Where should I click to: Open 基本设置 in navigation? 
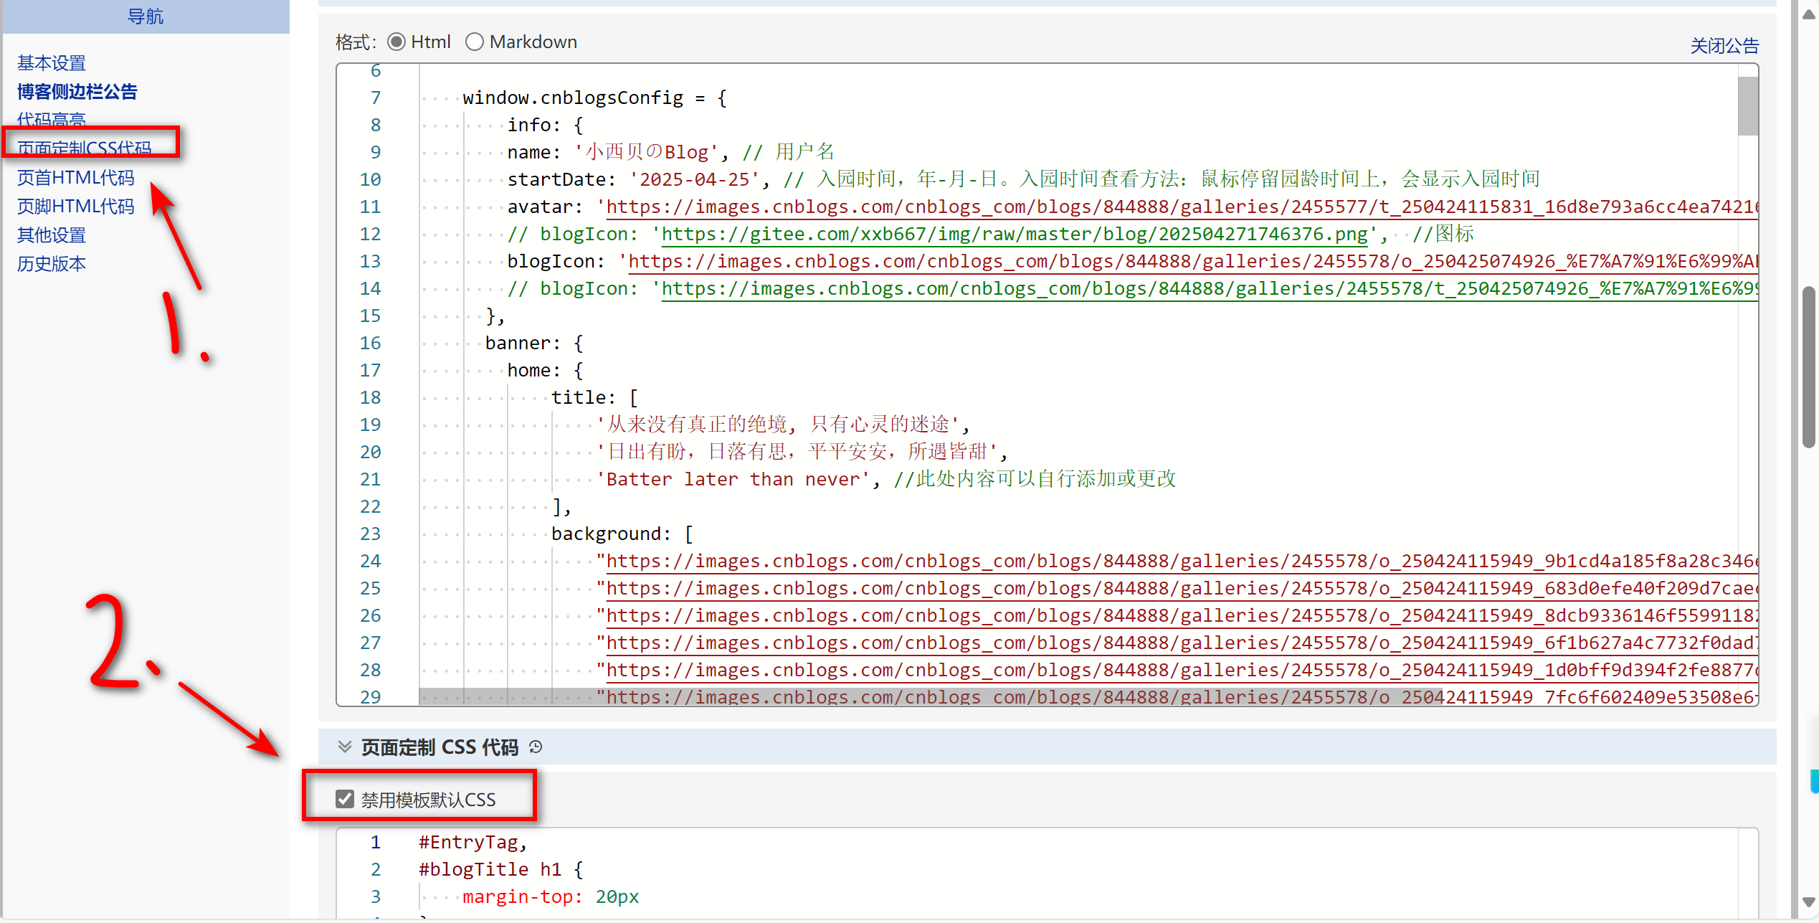(x=52, y=63)
